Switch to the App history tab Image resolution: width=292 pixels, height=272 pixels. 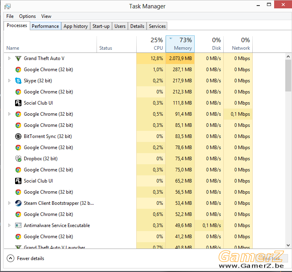pos(75,26)
